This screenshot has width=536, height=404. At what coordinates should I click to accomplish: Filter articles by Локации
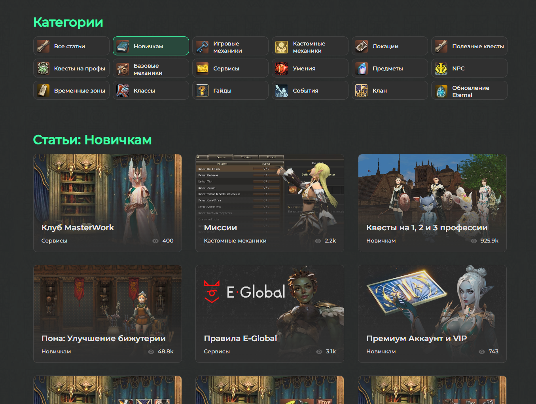[x=390, y=46]
